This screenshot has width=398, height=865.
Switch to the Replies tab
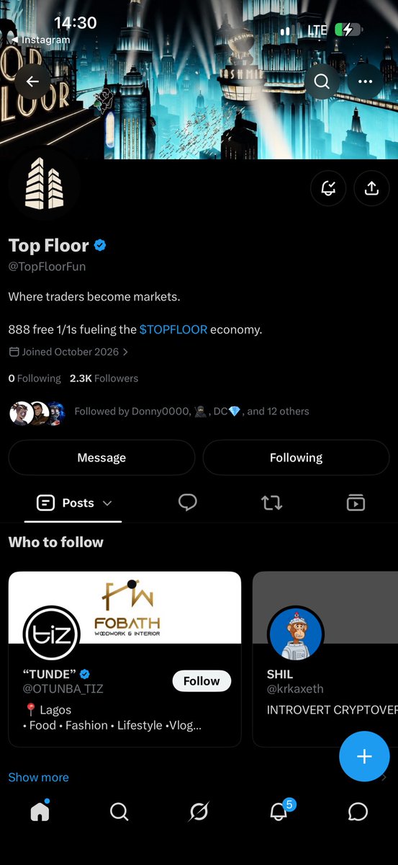click(187, 502)
